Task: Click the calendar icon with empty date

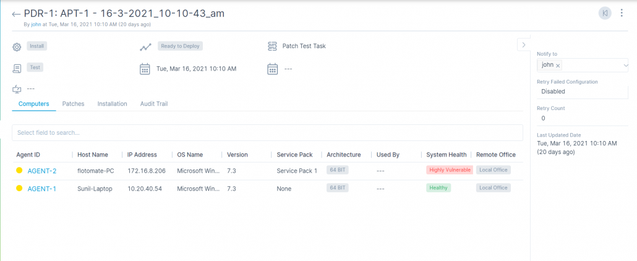Action: [x=272, y=69]
